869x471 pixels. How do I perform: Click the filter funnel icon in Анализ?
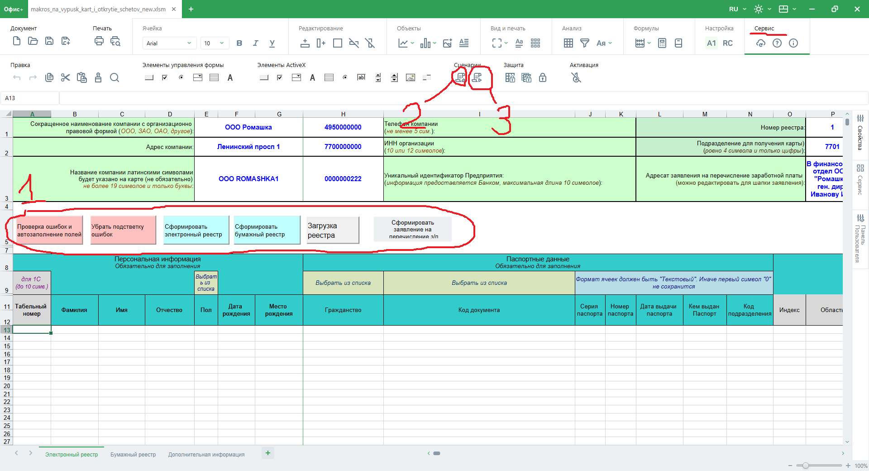pos(585,43)
